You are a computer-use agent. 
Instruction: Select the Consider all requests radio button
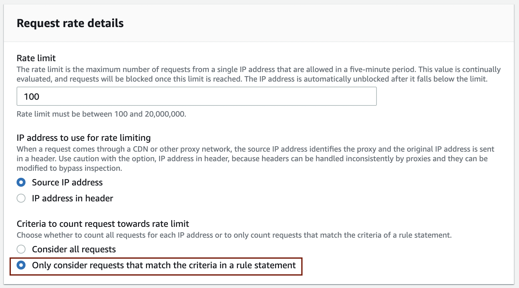[x=21, y=249]
